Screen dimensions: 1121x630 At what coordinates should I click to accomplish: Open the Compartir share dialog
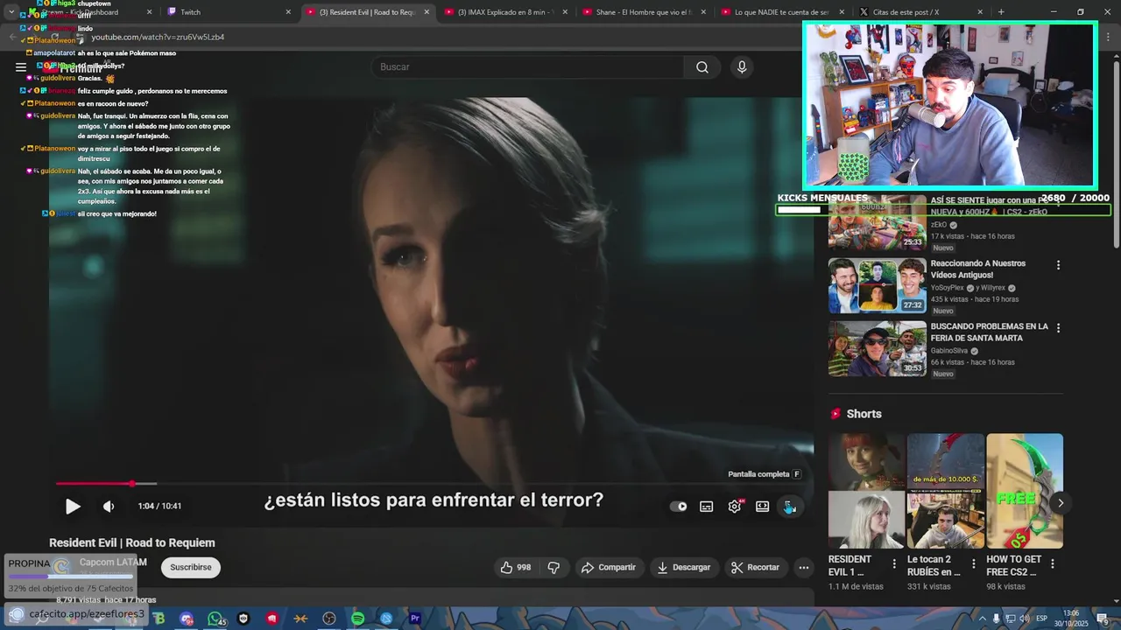pos(609,567)
